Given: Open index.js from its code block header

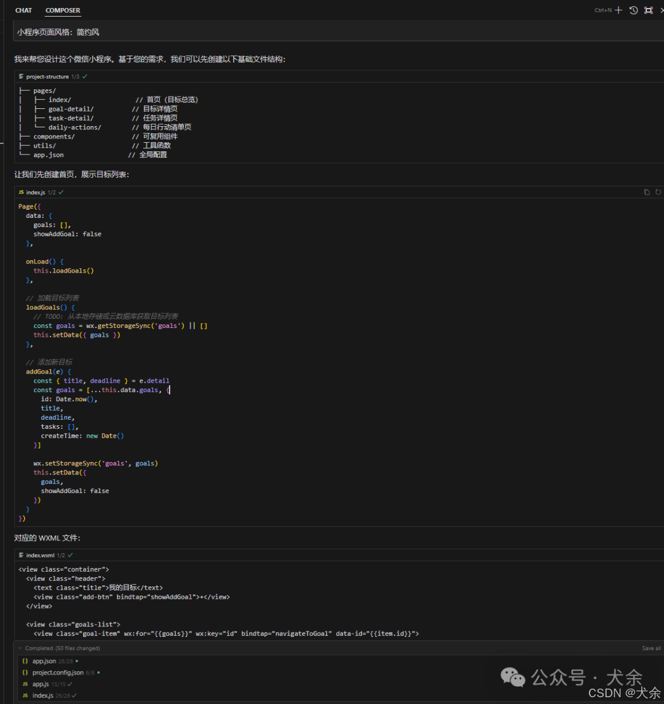Looking at the screenshot, I should point(36,192).
